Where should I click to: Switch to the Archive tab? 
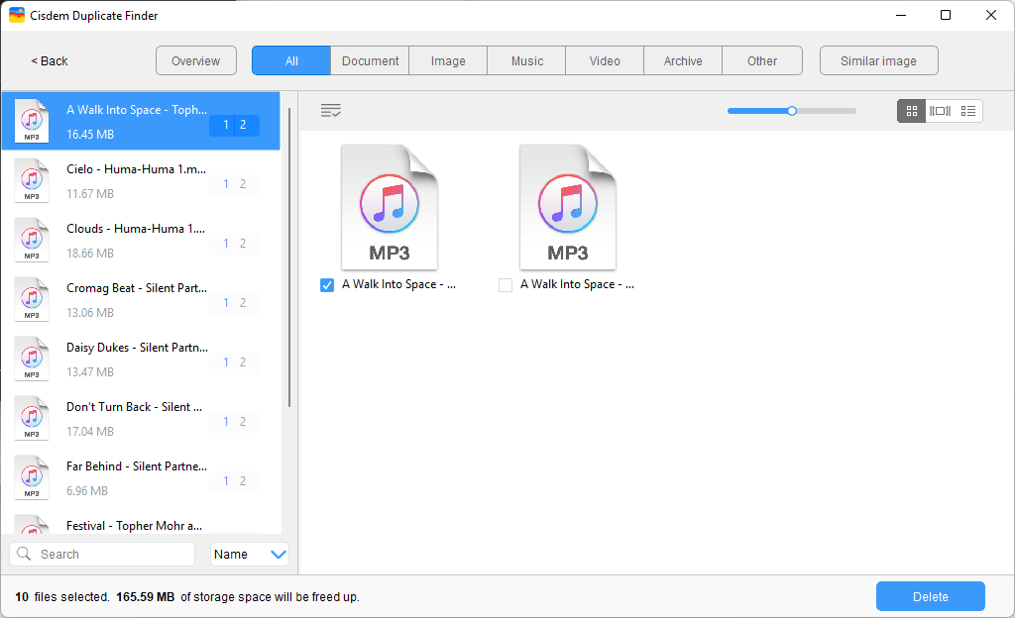[683, 60]
